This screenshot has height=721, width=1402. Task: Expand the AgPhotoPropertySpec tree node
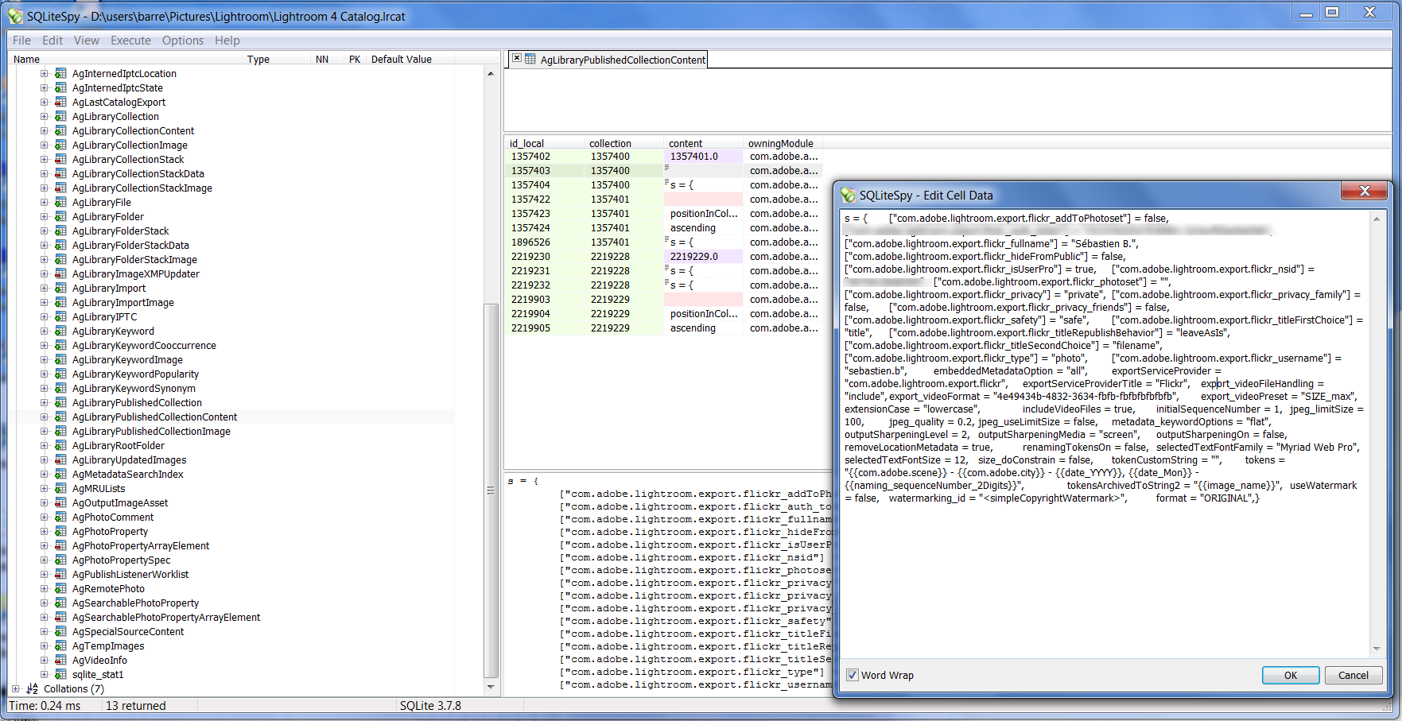[x=45, y=560]
